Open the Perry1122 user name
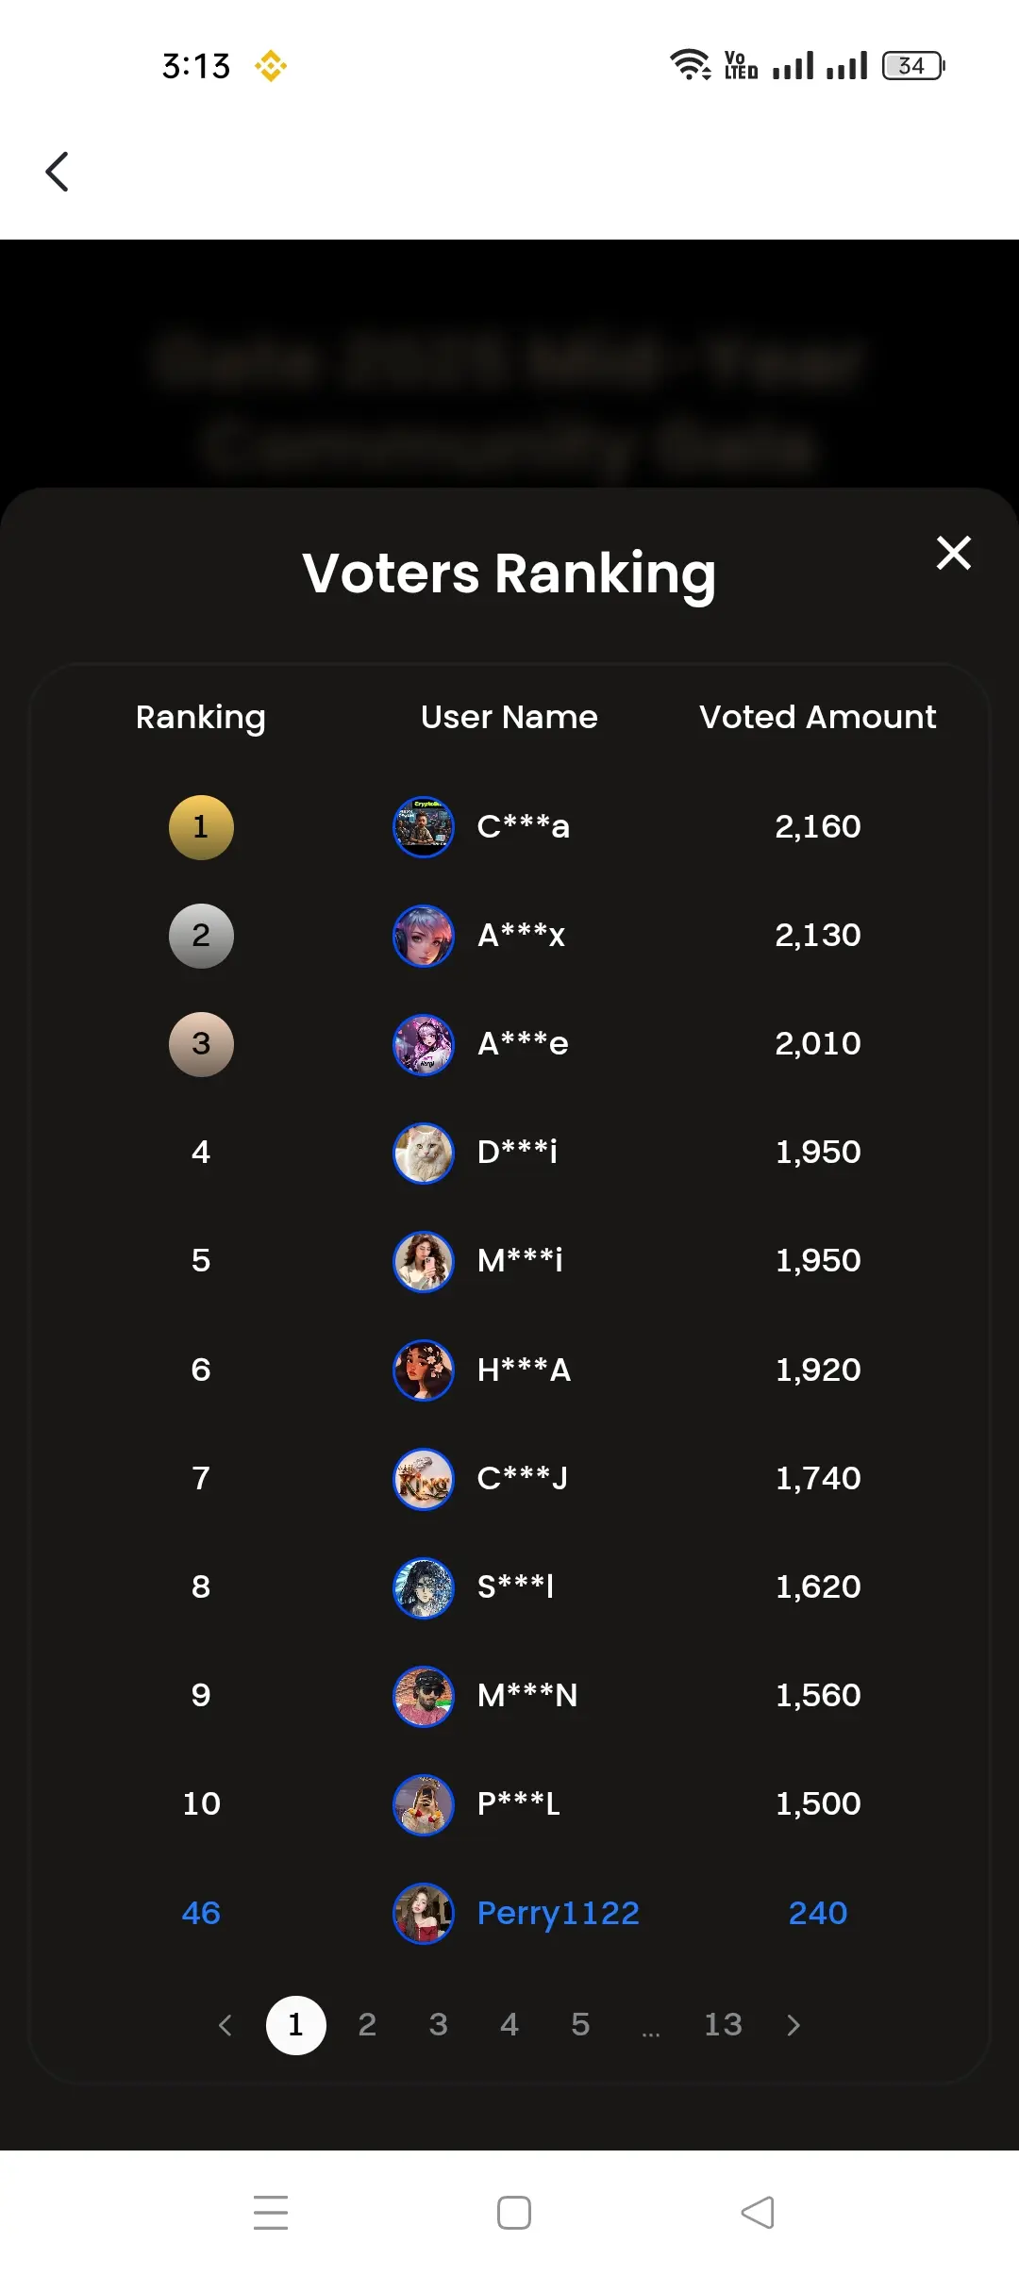 [x=559, y=1913]
